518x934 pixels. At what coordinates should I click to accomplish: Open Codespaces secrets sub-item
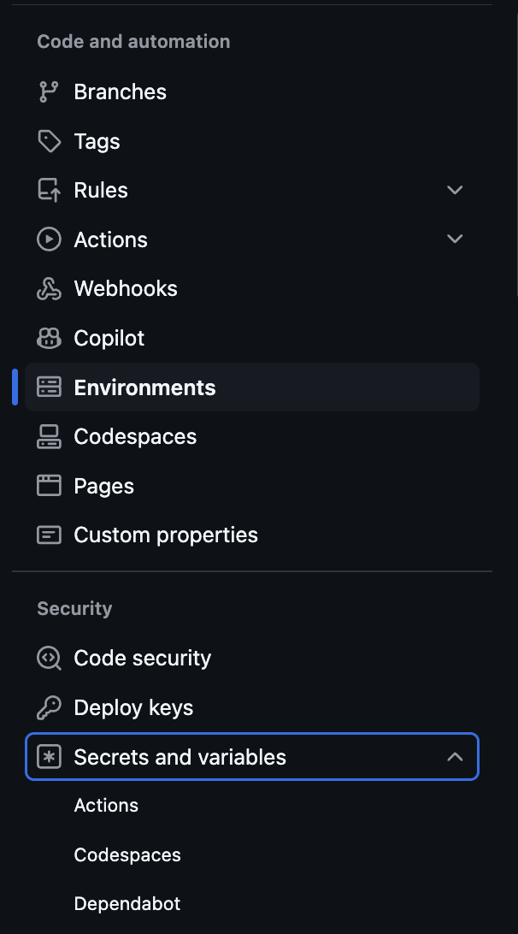pyautogui.click(x=127, y=854)
